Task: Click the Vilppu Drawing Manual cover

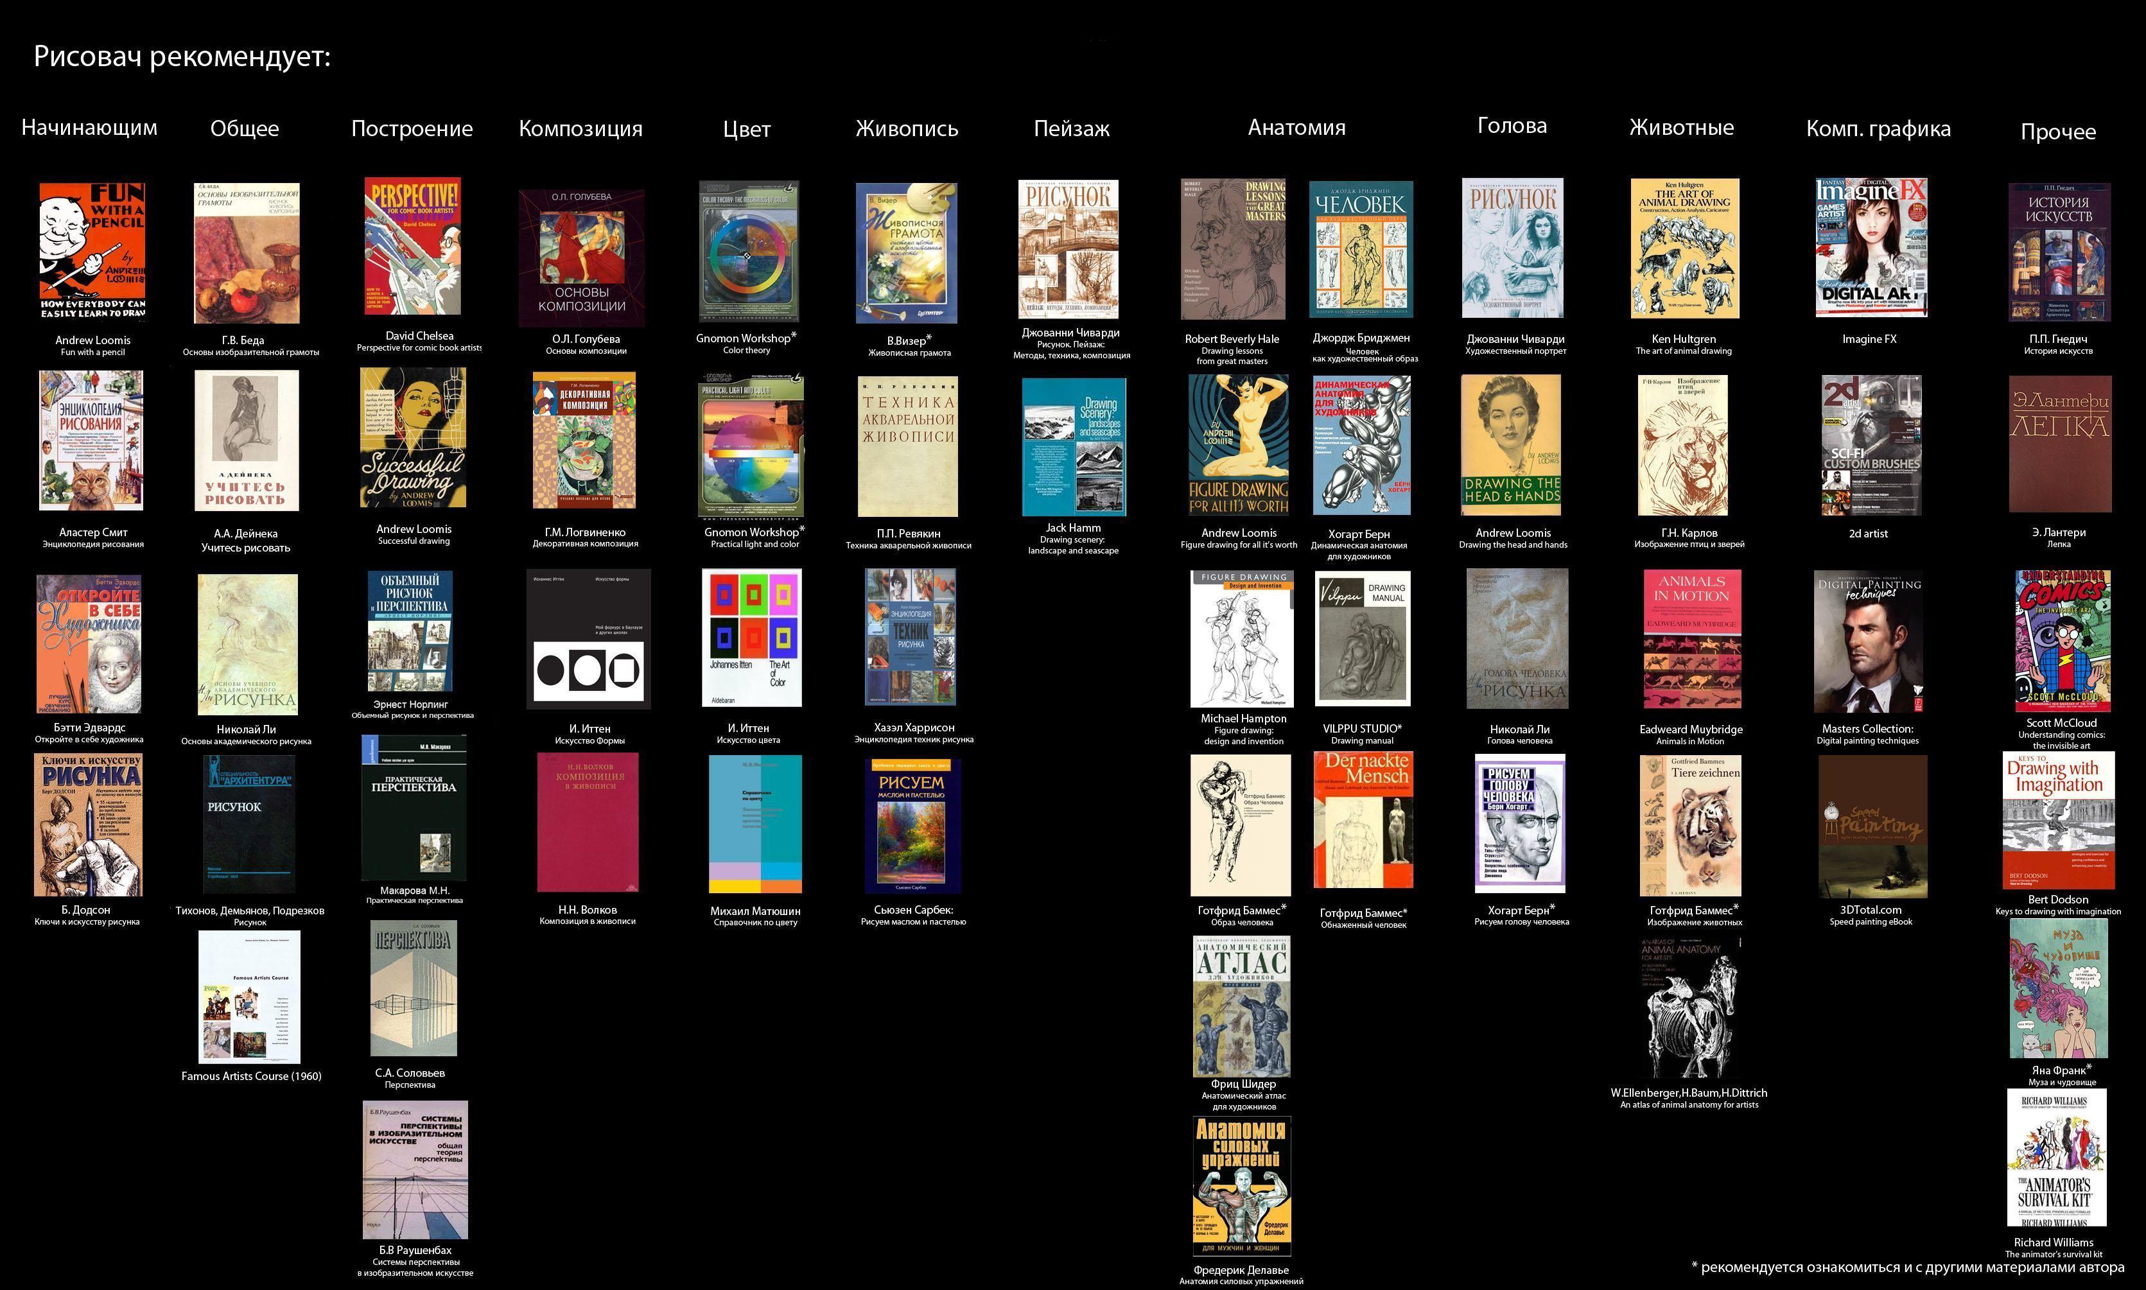Action: 1362,639
